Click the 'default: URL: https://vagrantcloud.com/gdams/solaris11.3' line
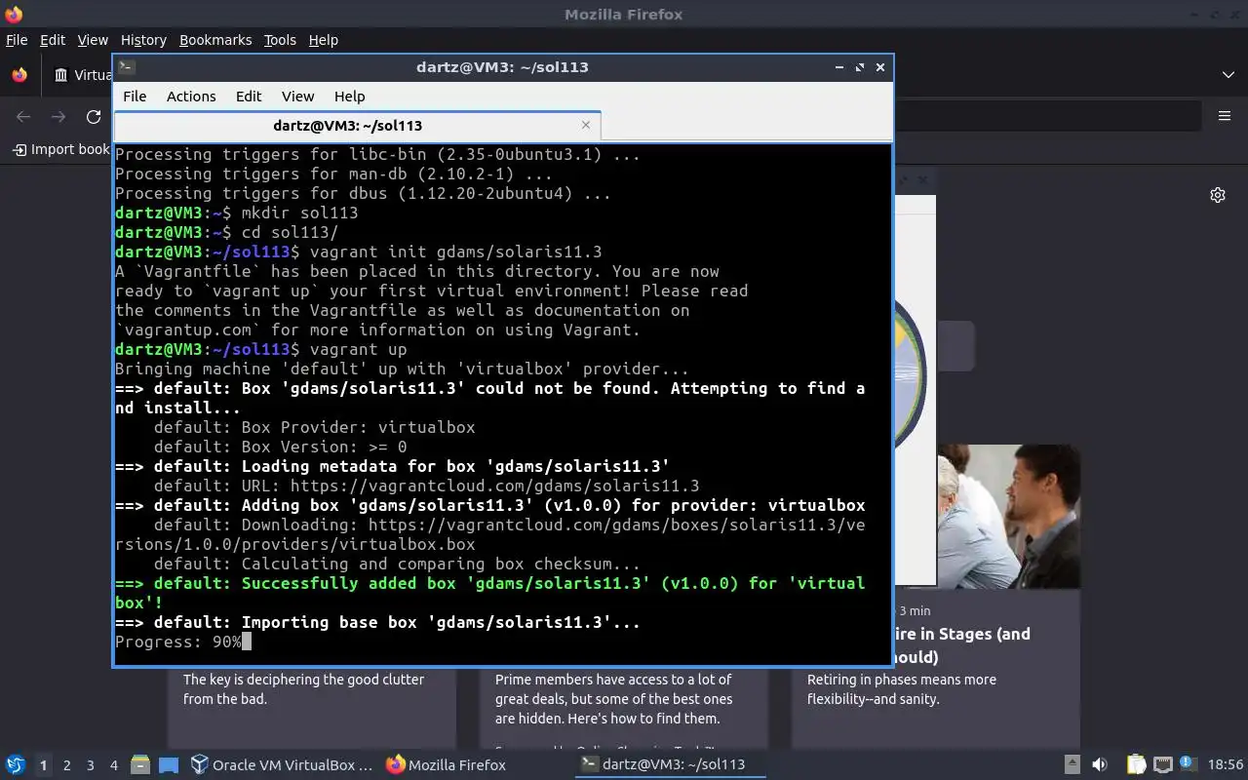The height and width of the screenshot is (780, 1248). pyautogui.click(x=426, y=486)
